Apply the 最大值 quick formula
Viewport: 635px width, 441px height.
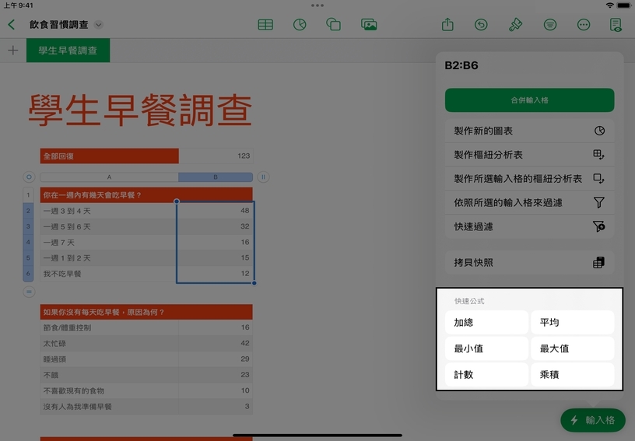(572, 348)
